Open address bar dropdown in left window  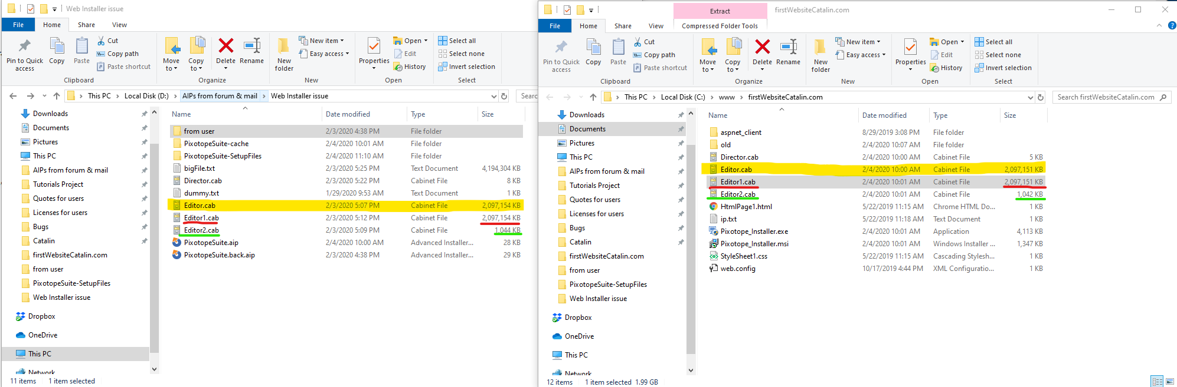(x=493, y=96)
